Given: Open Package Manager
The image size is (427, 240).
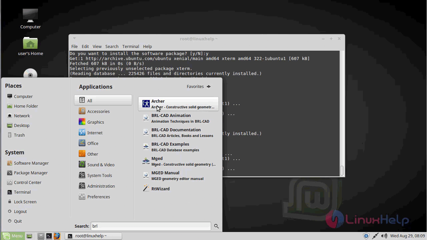Looking at the screenshot, I should [x=27, y=173].
